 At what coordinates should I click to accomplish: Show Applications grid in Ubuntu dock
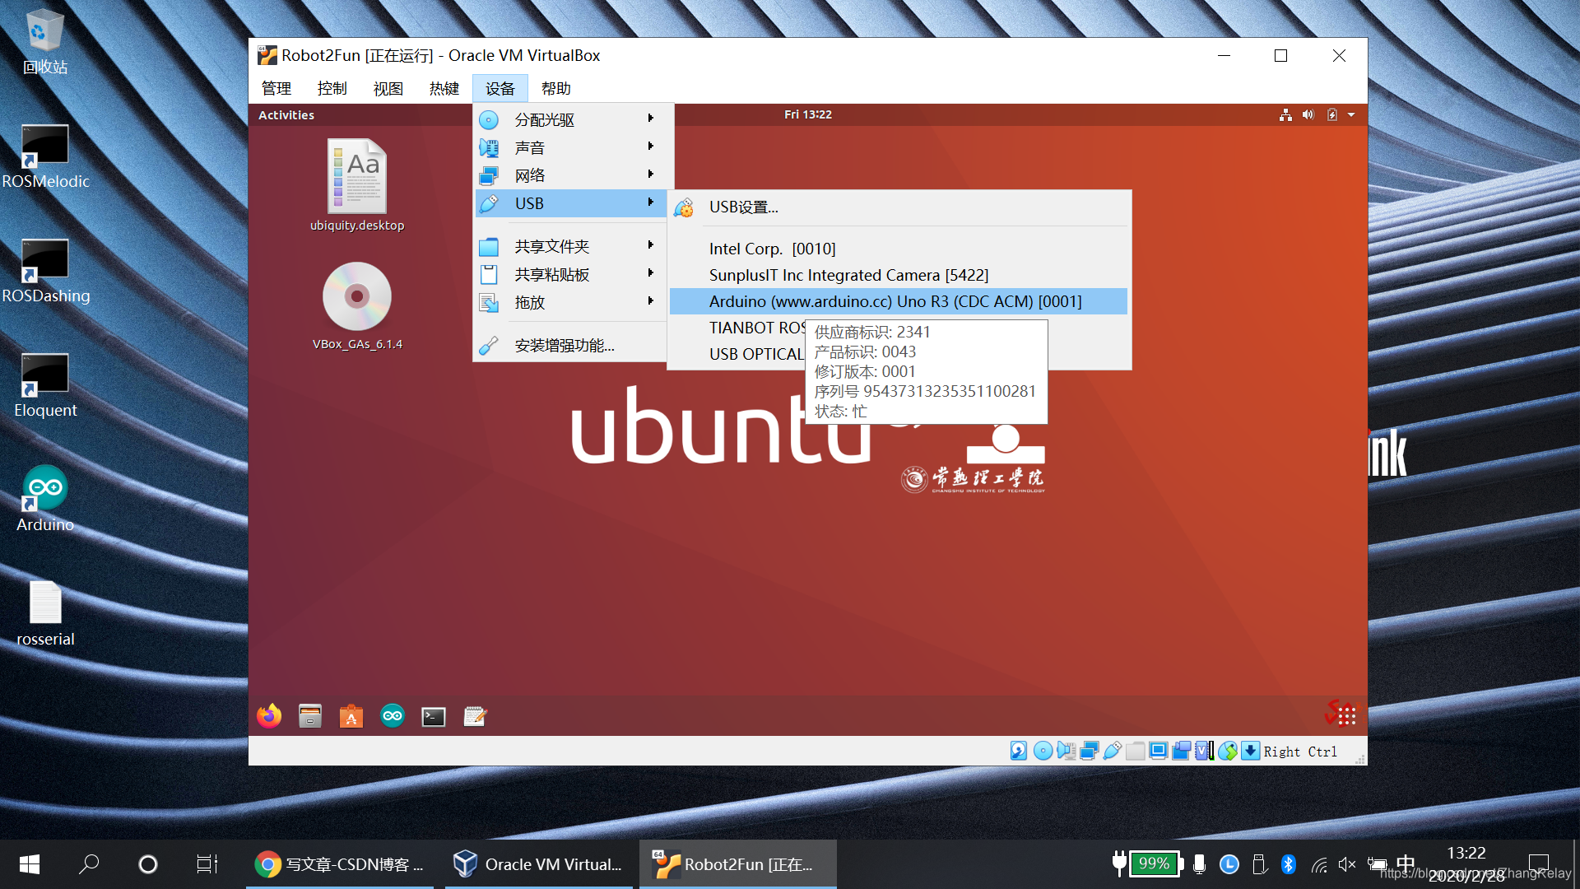pyautogui.click(x=1346, y=716)
